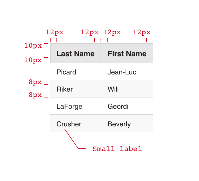199x181 pixels.
Task: Click the First Name column header
Action: (x=127, y=54)
